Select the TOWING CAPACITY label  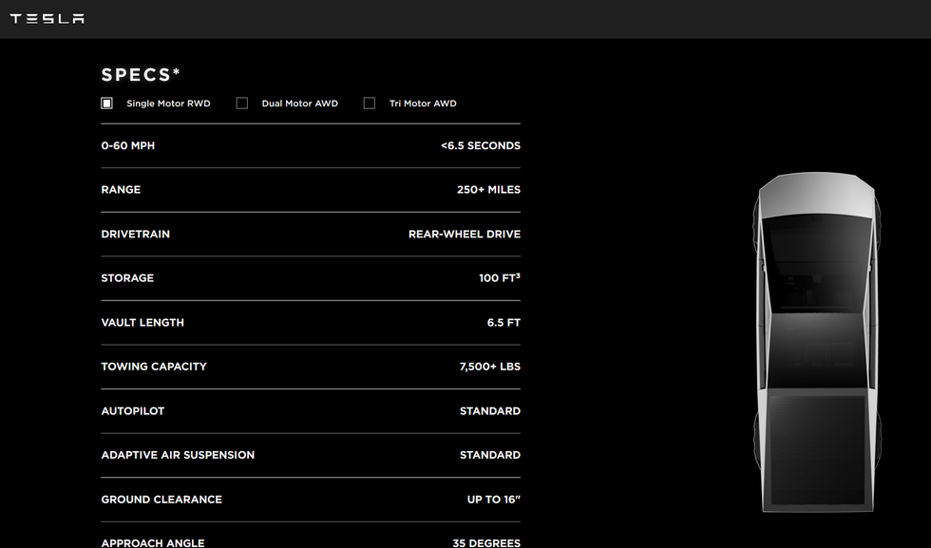pyautogui.click(x=154, y=367)
